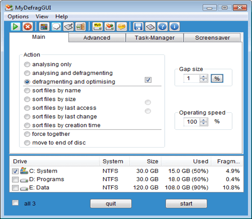Image resolution: width=252 pixels, height=219 pixels.
Task: Click the Gap size percent toggle button
Action: point(217,79)
